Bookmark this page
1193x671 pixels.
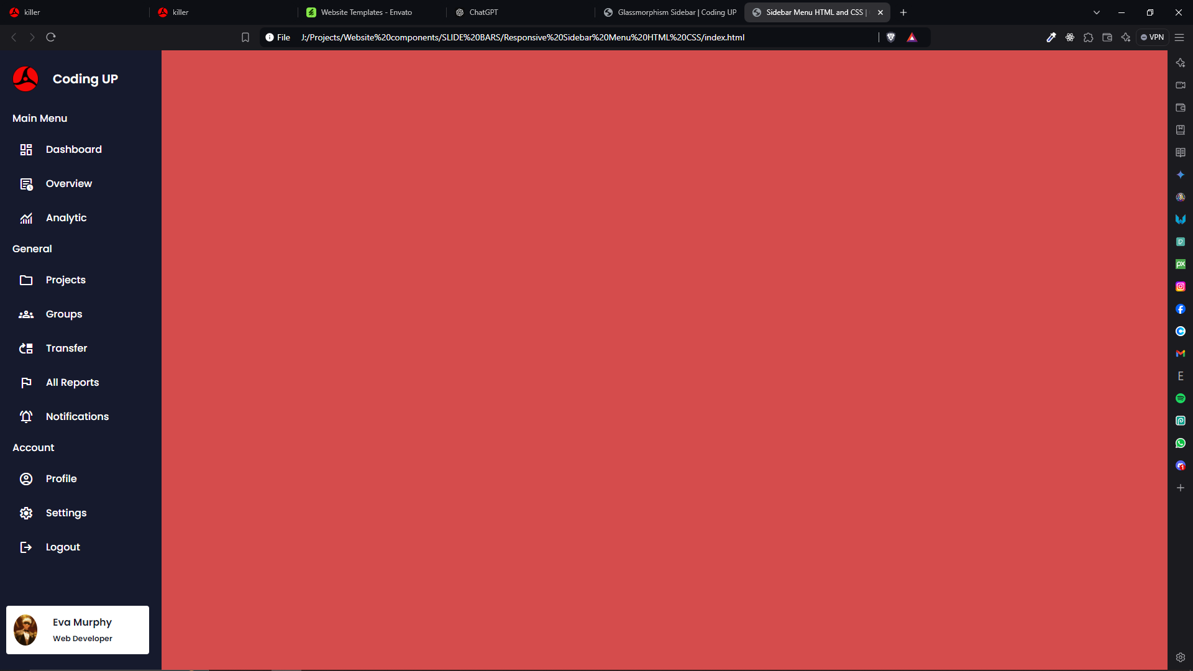(245, 37)
